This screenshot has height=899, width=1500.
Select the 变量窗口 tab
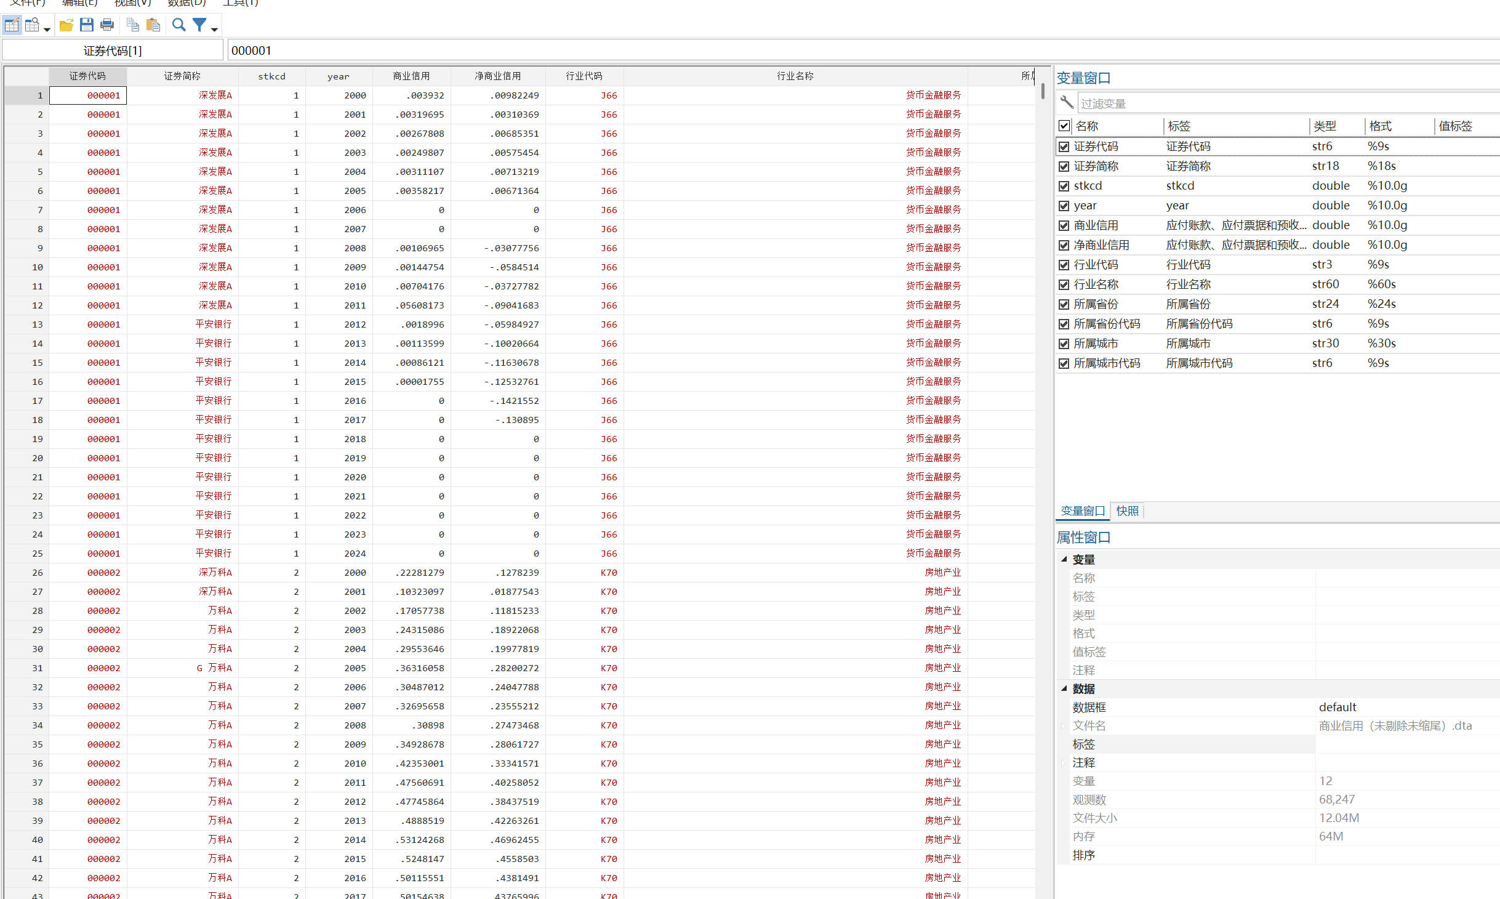tap(1083, 511)
